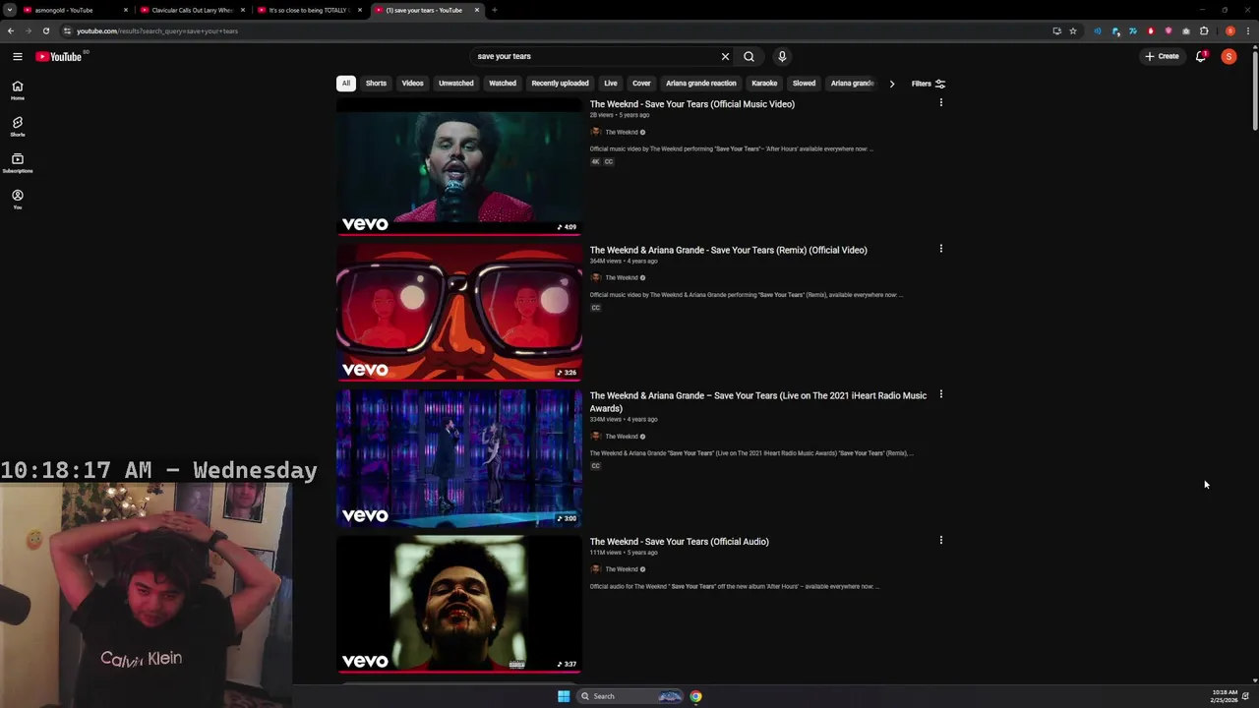Open the Chrome extensions puzzle icon
The image size is (1259, 708).
point(1204,30)
